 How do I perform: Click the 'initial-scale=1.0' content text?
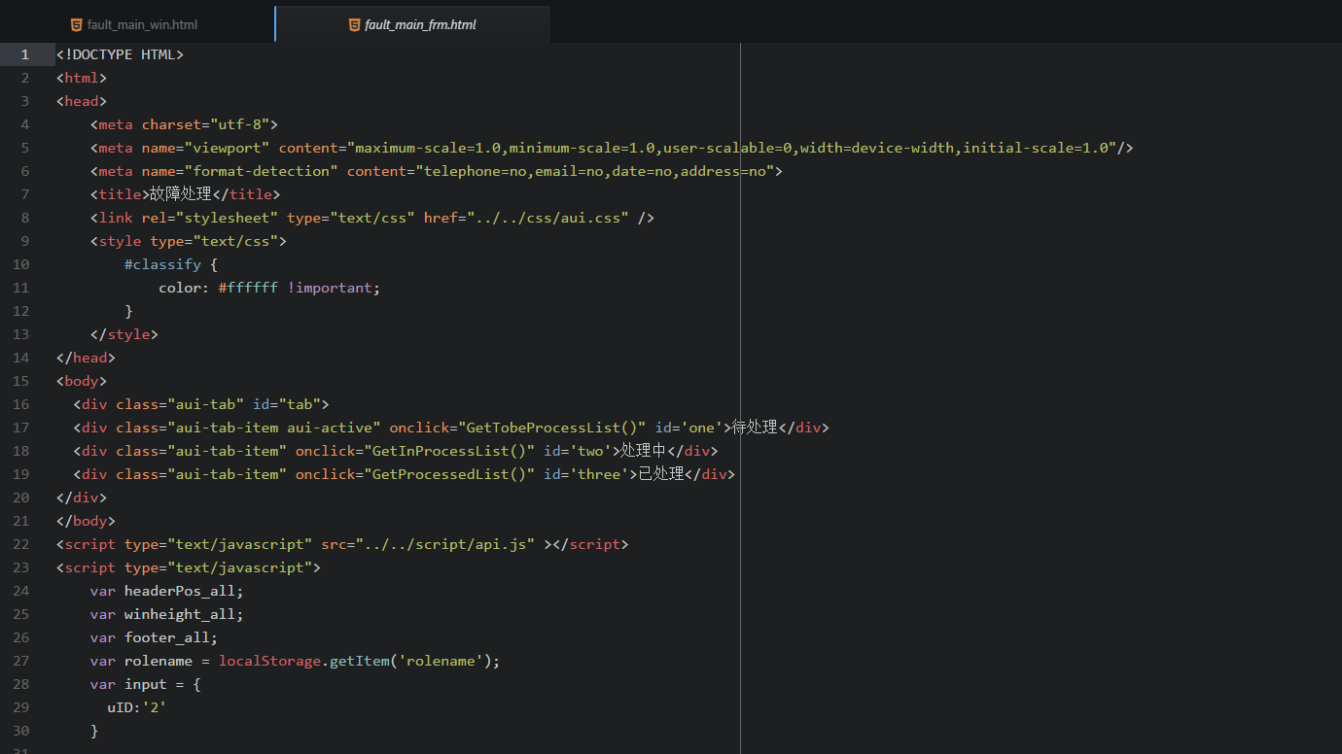pos(1037,148)
